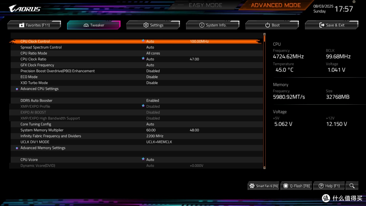Click the Boot power icon
The width and height of the screenshot is (366, 206).
click(267, 25)
